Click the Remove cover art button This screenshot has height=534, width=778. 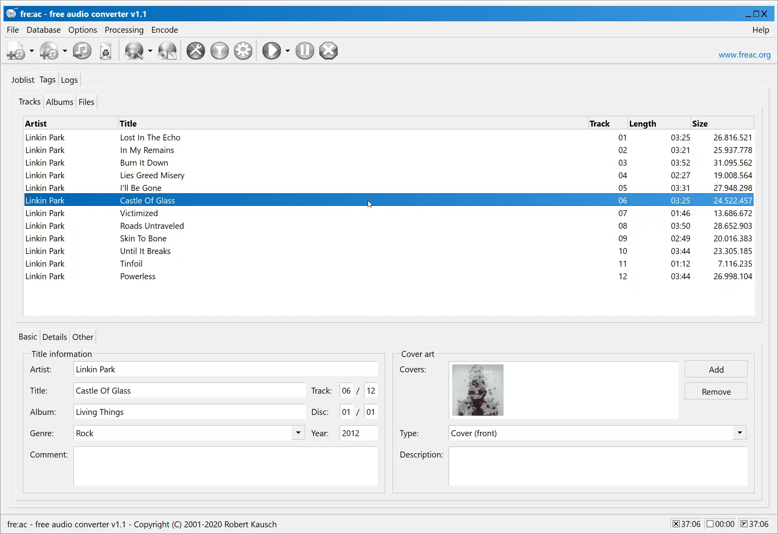(x=716, y=391)
